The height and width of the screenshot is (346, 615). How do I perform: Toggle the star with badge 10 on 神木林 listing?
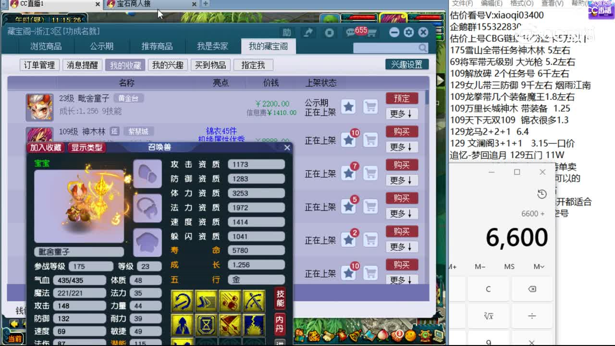349,140
